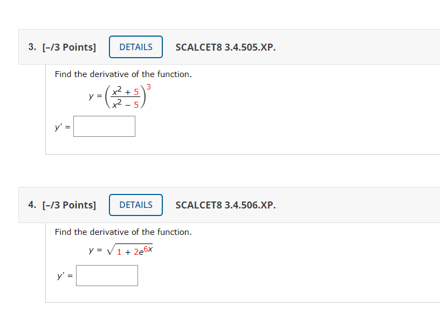Click the y' answer box in question 3

105,127
